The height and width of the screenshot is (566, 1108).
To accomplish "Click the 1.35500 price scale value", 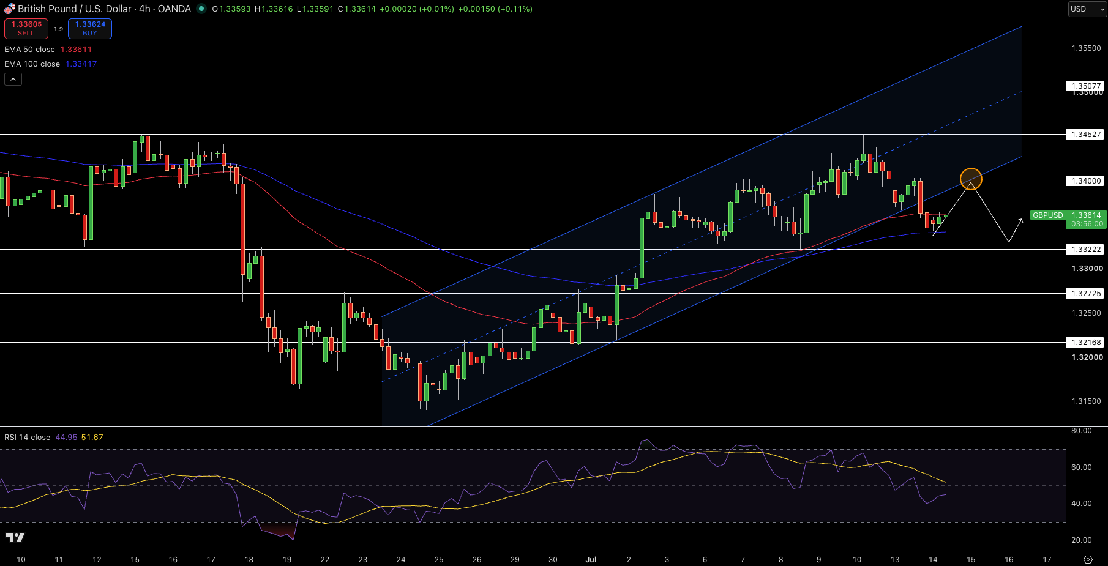I will (x=1086, y=48).
